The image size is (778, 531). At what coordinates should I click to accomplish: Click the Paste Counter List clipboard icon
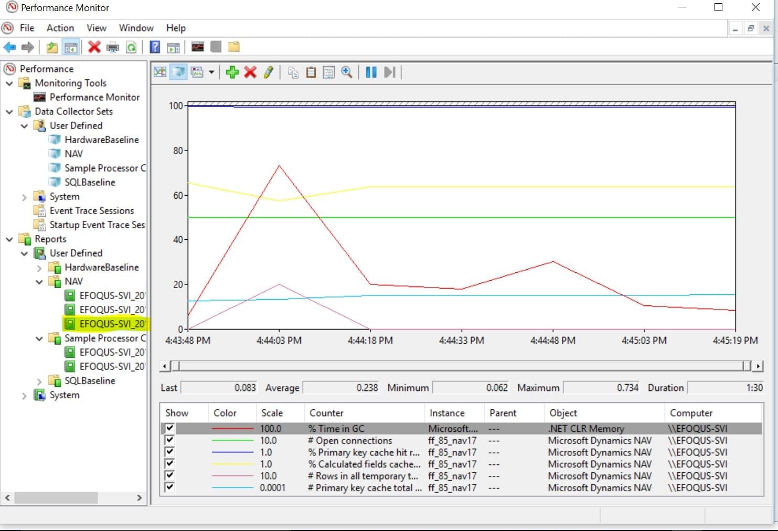(311, 72)
